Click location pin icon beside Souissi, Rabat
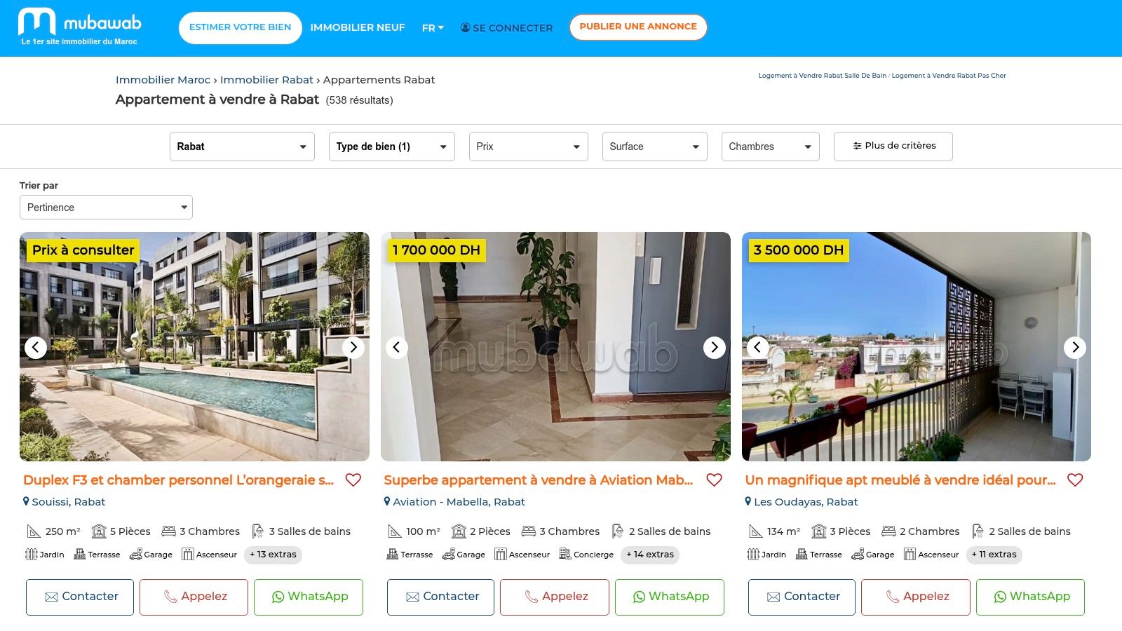This screenshot has width=1122, height=631. click(x=26, y=501)
